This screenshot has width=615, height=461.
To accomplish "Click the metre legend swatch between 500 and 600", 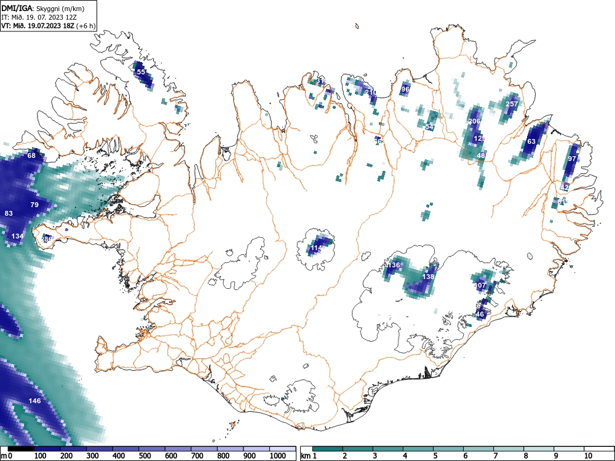I will [x=152, y=449].
